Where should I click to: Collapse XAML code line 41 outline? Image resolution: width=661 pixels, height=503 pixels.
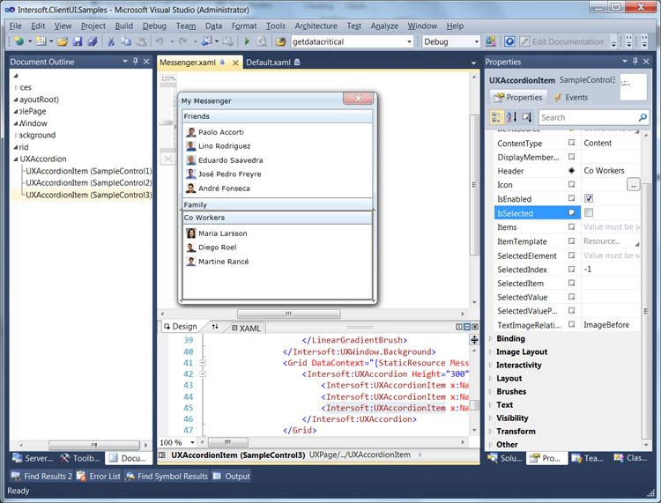pyautogui.click(x=203, y=362)
